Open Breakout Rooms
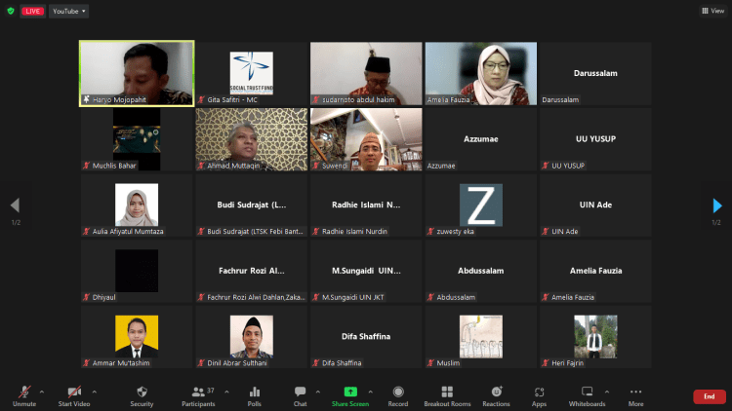The width and height of the screenshot is (732, 411). 447,396
